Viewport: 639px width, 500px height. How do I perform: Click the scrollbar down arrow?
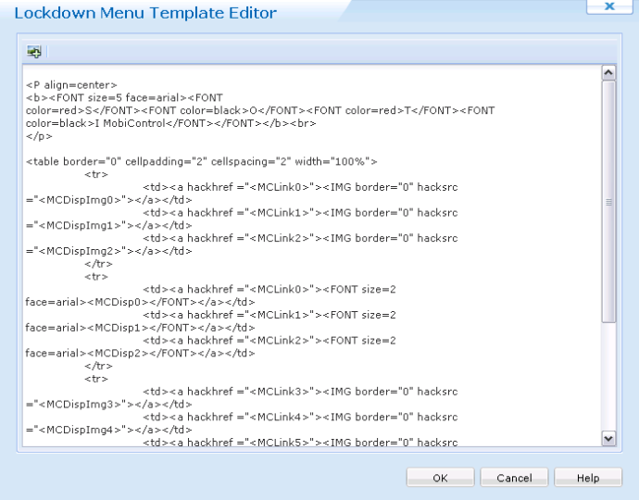pos(608,439)
